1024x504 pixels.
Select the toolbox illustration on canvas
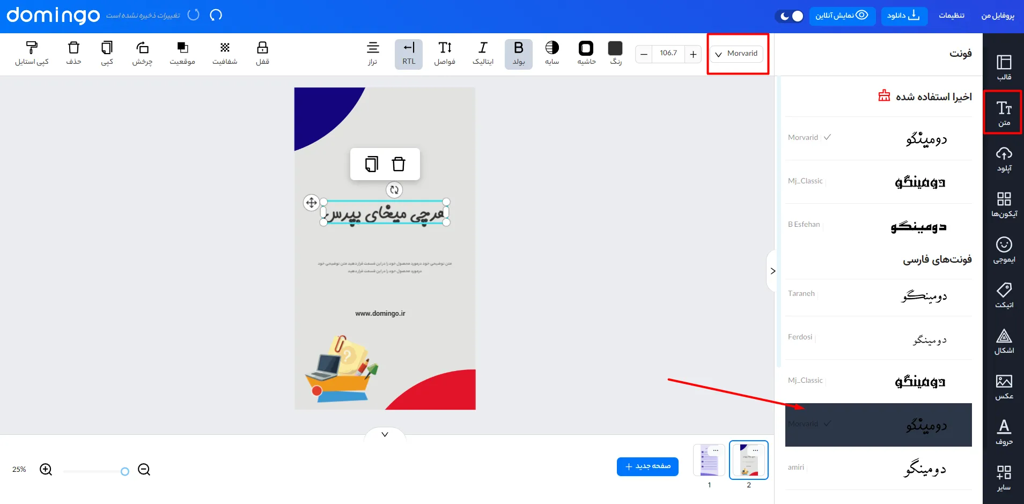pyautogui.click(x=341, y=369)
